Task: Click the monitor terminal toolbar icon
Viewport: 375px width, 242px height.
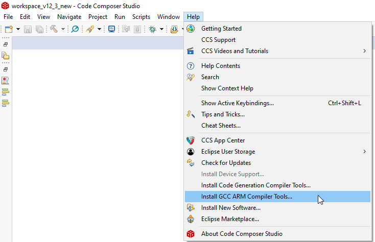Action: 112,29
